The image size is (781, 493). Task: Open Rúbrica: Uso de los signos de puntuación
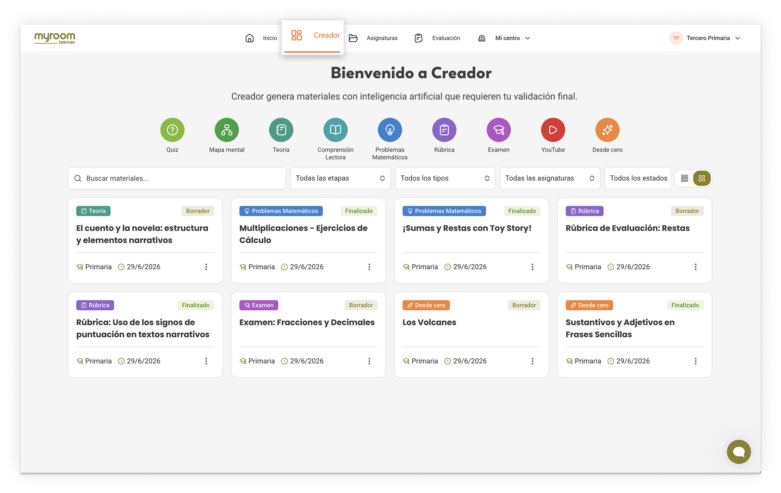(143, 328)
